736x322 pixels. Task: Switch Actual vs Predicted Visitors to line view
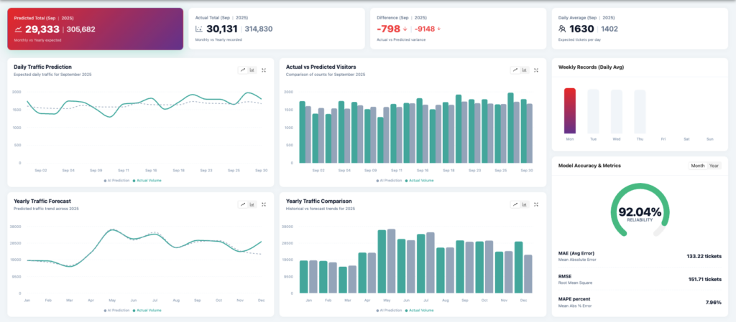(x=515, y=70)
